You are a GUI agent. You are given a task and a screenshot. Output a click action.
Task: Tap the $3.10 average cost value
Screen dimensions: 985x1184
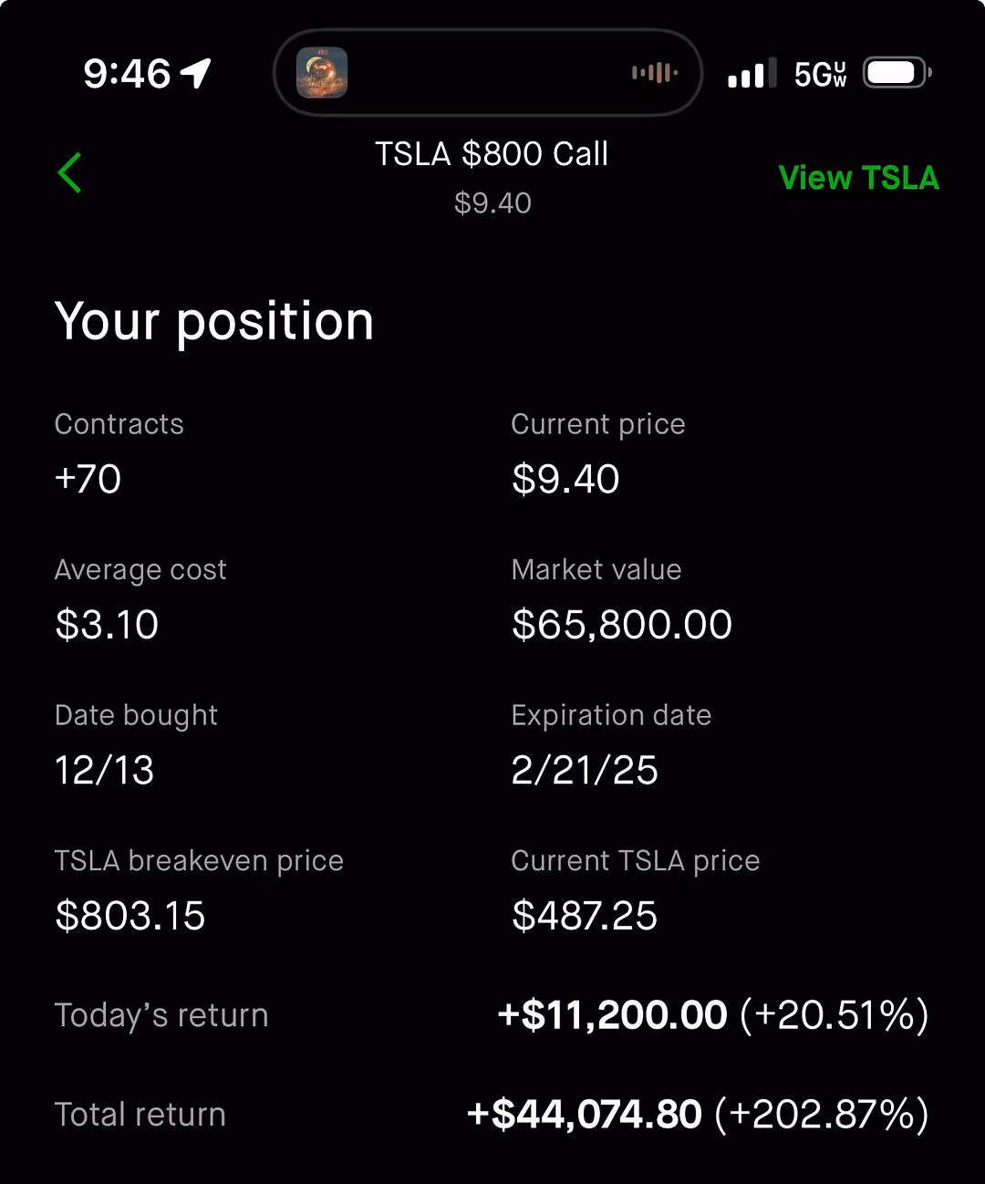(107, 625)
